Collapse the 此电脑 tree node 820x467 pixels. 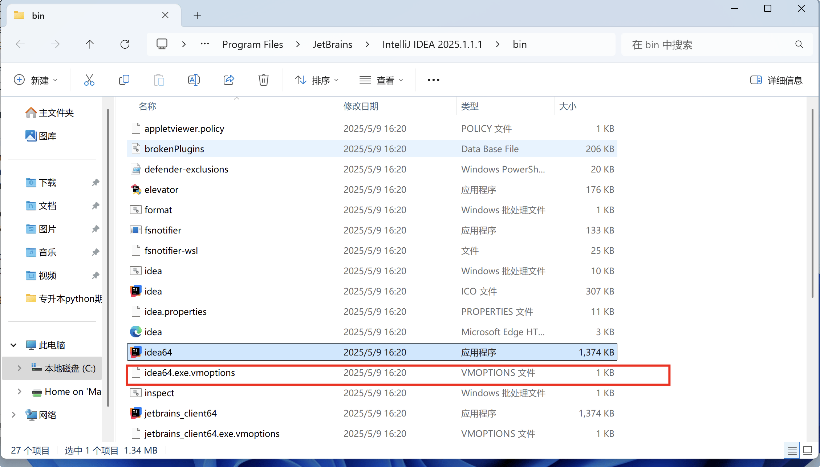tap(13, 345)
